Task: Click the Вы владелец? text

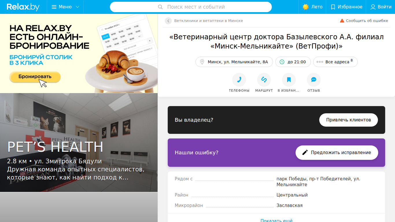Action: (194, 120)
